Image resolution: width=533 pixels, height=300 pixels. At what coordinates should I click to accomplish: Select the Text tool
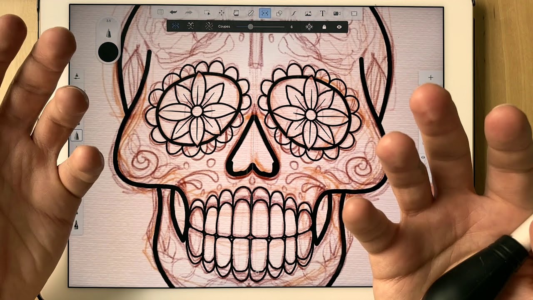coord(322,13)
